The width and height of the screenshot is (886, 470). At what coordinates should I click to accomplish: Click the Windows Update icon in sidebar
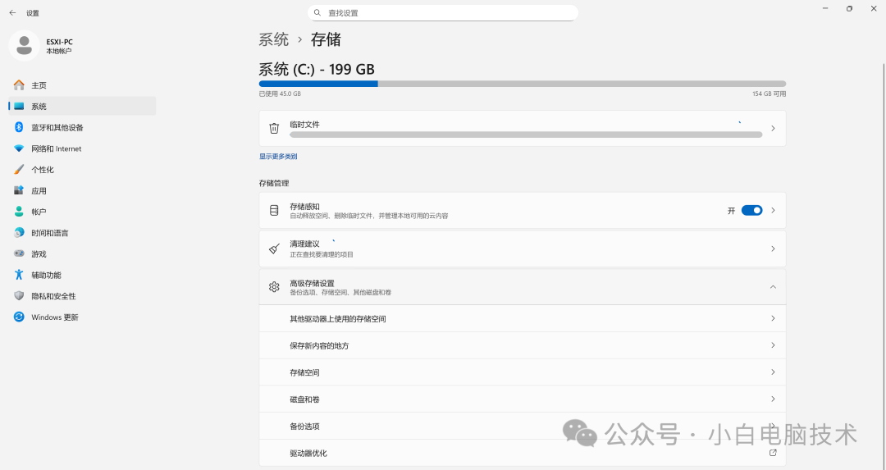19,317
